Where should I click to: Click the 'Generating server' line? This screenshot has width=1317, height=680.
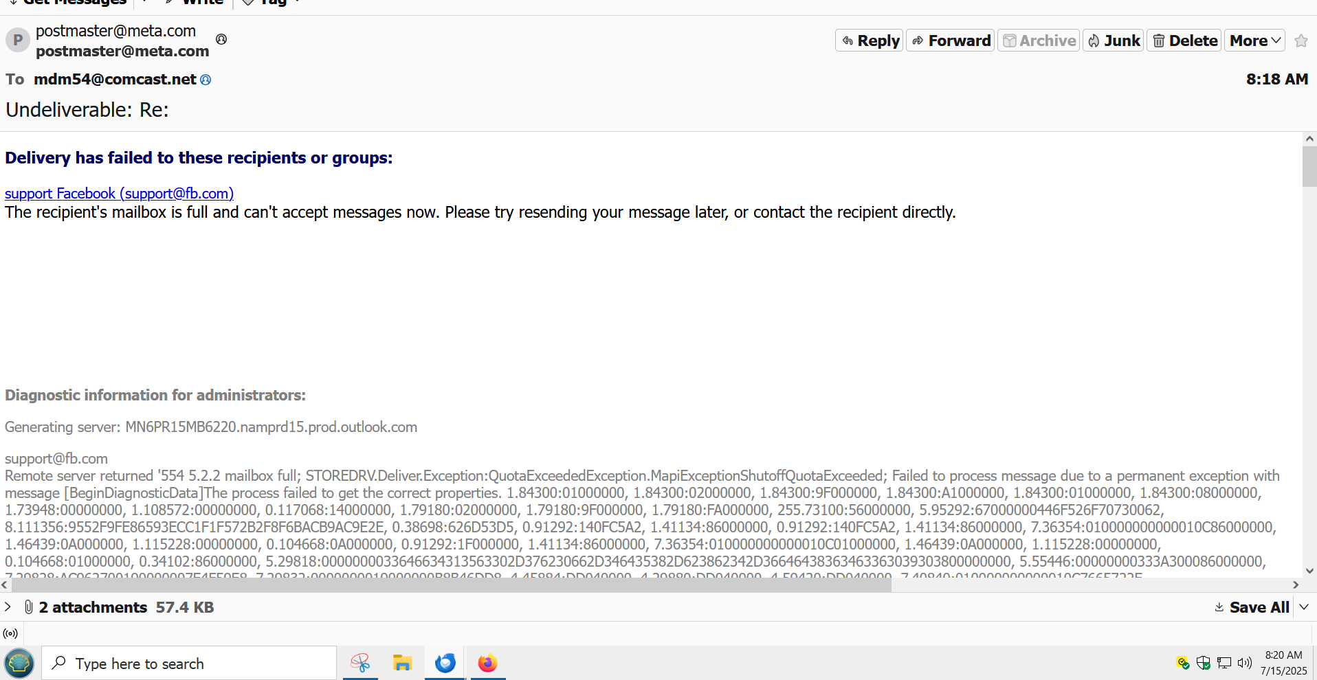pos(211,427)
